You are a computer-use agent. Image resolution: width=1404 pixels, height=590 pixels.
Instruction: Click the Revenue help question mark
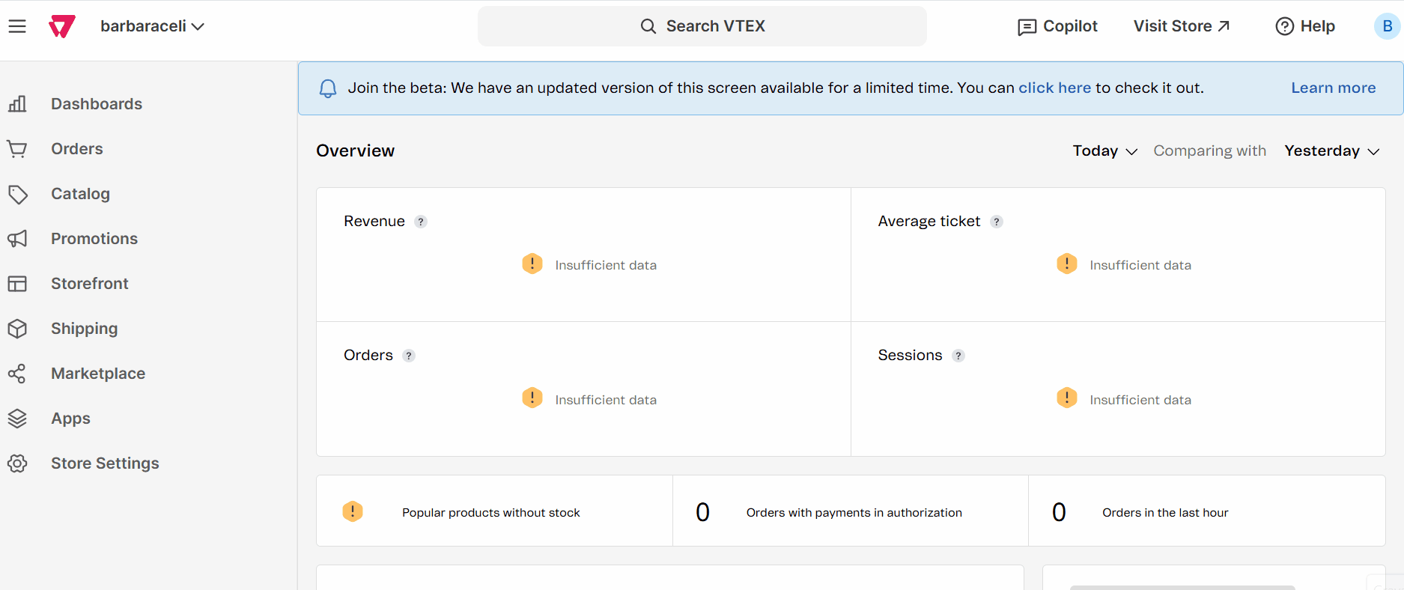421,222
